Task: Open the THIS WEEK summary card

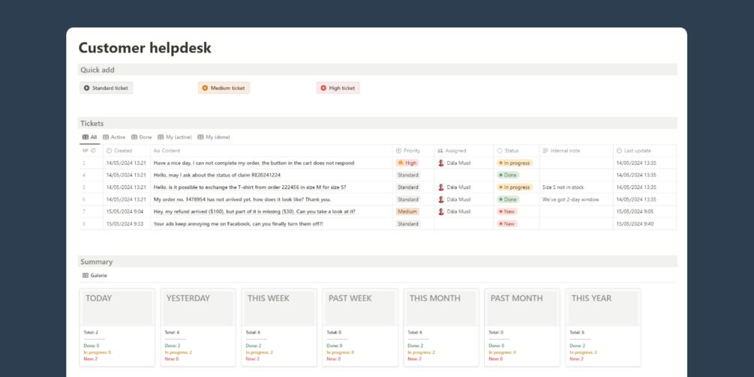Action: pyautogui.click(x=279, y=327)
